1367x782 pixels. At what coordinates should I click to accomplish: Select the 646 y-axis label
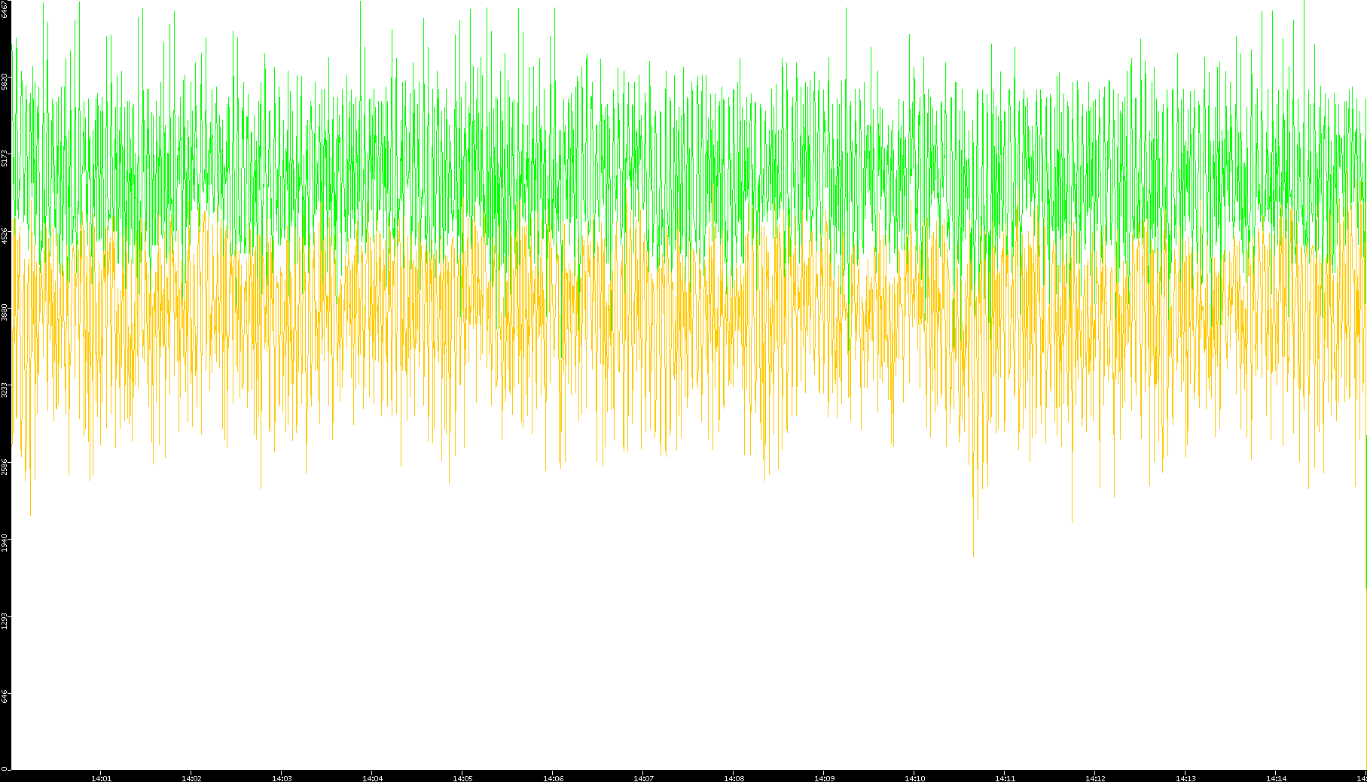click(5, 696)
